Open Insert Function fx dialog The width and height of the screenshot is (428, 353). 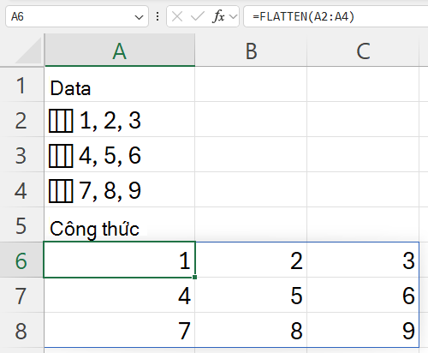pos(218,16)
